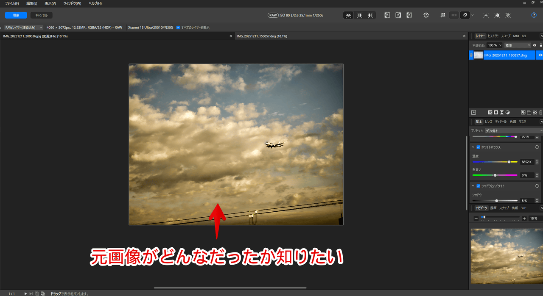This screenshot has height=296, width=543.
Task: Open the RAWレイヤー(埋め込み) dropdown
Action: tap(23, 28)
